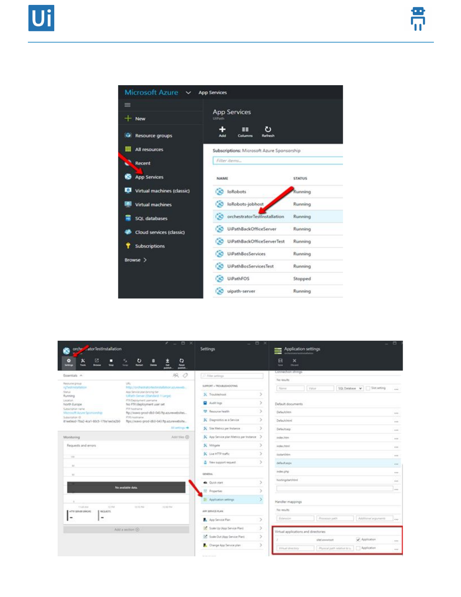Click the Subscriptions key icon
Screen dimensions: 461x597
pyautogui.click(x=128, y=246)
